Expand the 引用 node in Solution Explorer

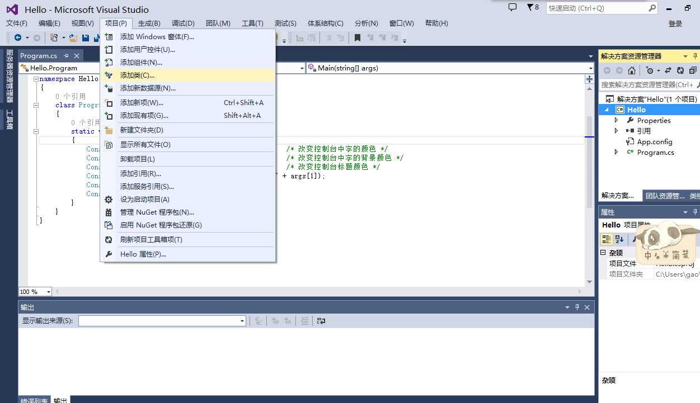tap(617, 131)
